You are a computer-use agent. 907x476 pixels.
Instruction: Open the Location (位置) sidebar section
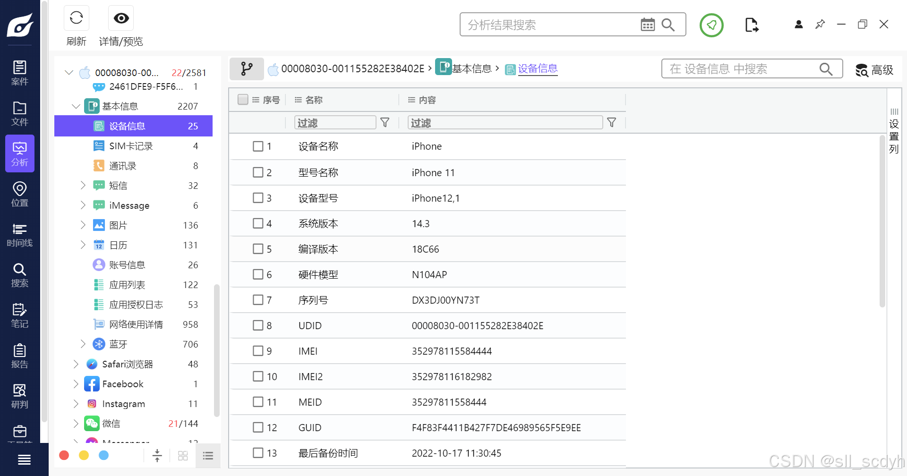[x=20, y=195]
